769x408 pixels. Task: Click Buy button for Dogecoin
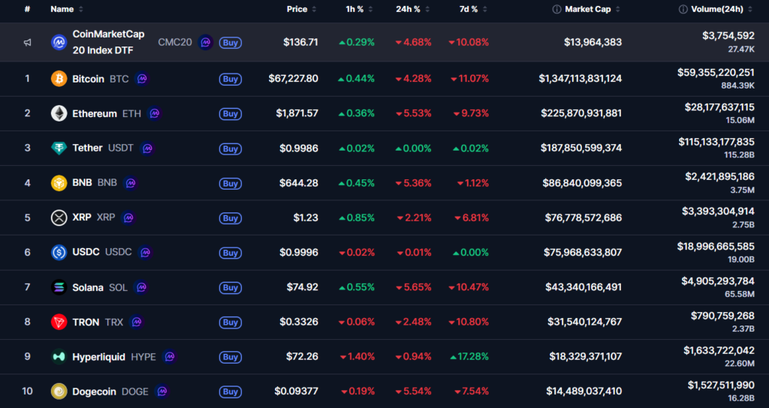tap(231, 391)
